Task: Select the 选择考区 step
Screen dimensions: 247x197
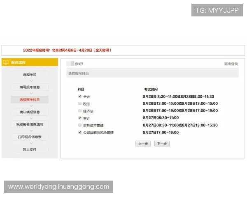Action: click(x=30, y=75)
